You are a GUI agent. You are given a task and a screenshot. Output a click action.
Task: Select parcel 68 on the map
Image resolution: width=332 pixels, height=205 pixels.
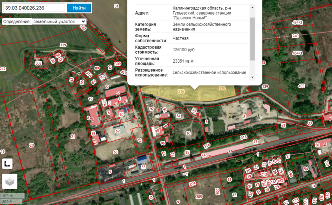coord(115,152)
